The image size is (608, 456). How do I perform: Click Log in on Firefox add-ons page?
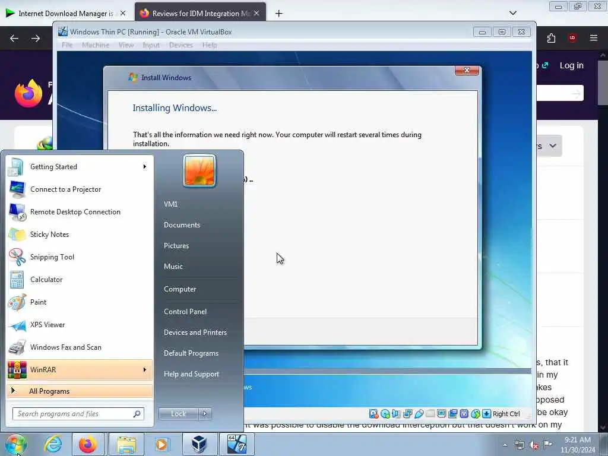click(571, 65)
